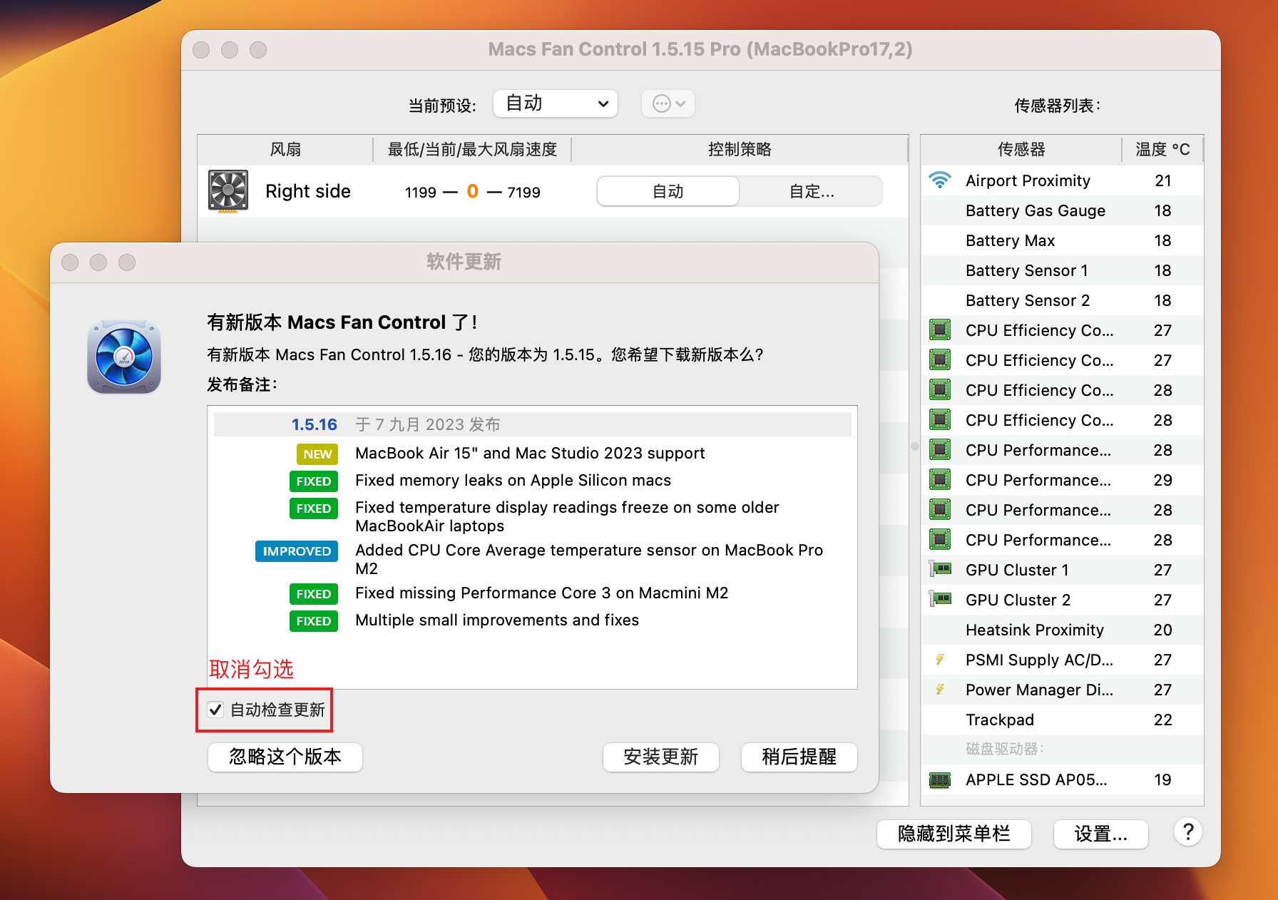This screenshot has height=900, width=1278.
Task: Select the Battery Sensor 2 row
Action: tap(1062, 300)
